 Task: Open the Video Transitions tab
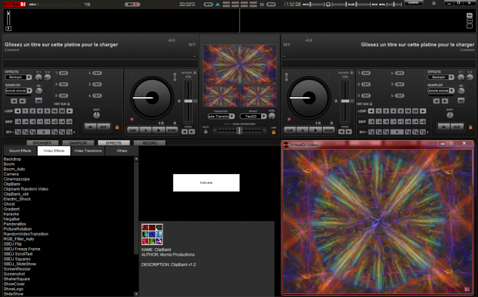pos(87,151)
